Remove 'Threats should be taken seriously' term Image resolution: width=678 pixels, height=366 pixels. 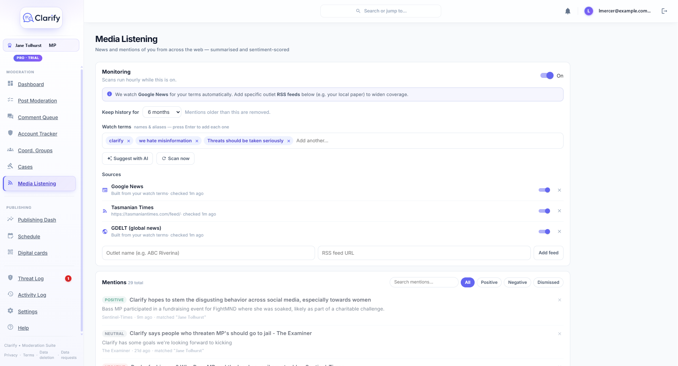(289, 141)
